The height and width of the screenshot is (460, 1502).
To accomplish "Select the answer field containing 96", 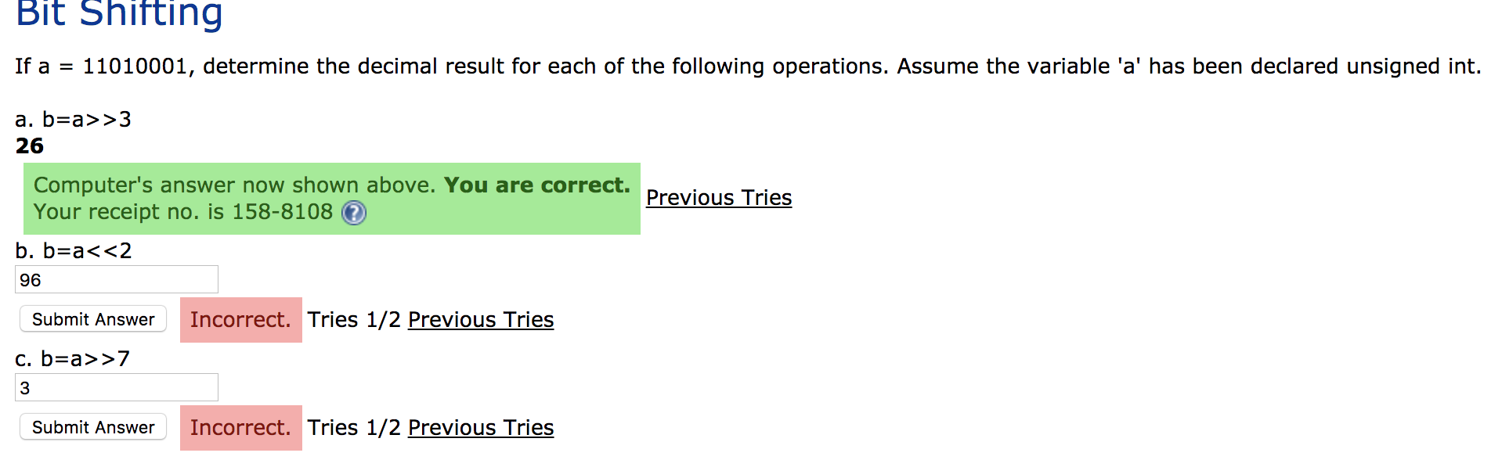I will click(x=116, y=279).
